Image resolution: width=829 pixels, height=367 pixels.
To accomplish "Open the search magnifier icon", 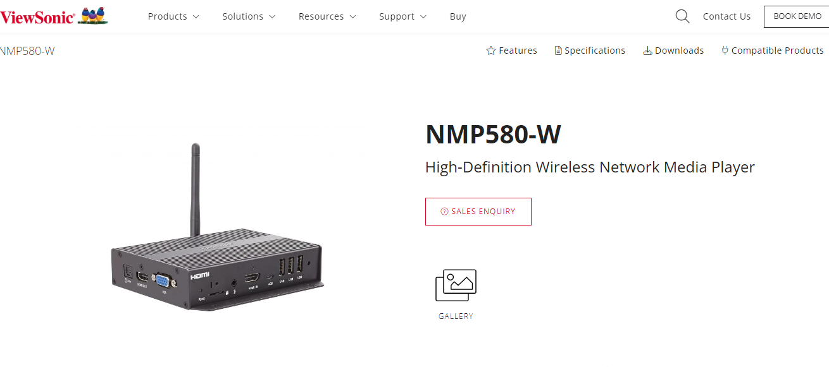I will [682, 16].
